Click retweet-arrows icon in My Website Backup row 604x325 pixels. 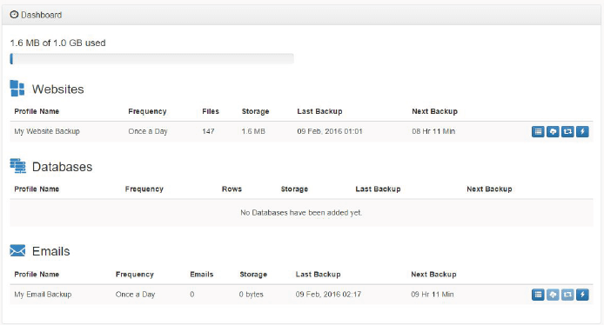(567, 131)
